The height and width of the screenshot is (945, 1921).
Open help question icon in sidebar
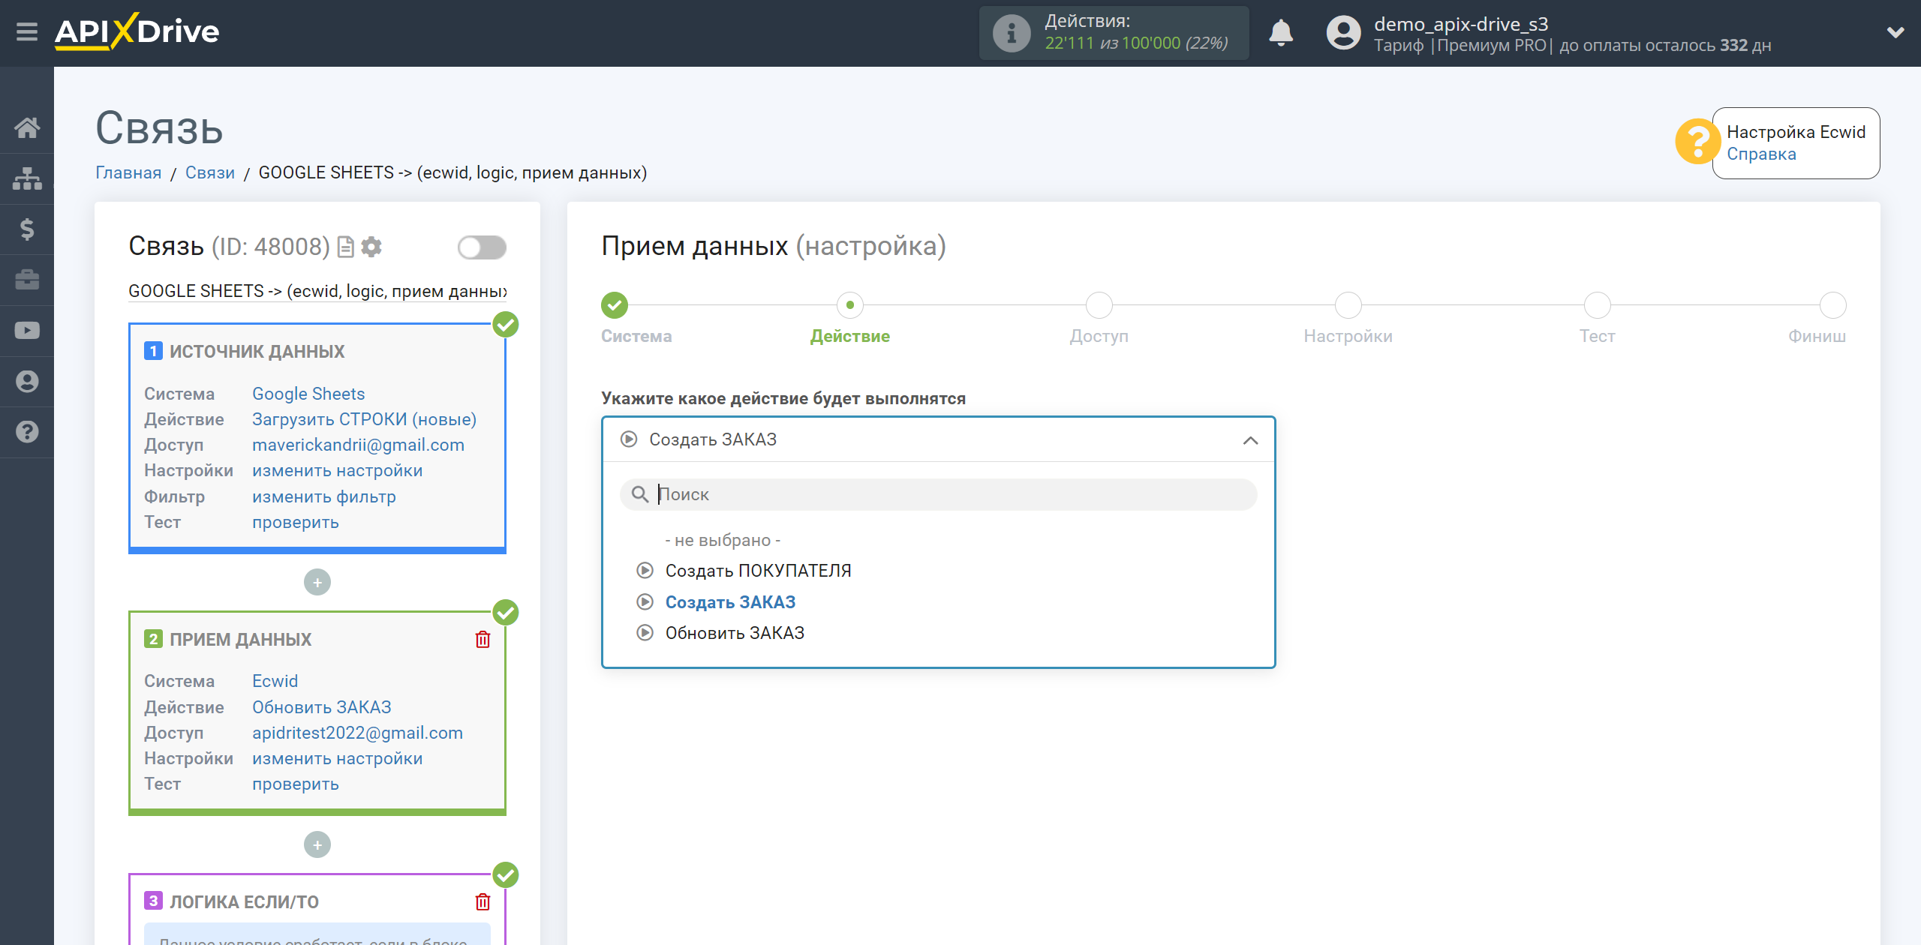click(27, 432)
